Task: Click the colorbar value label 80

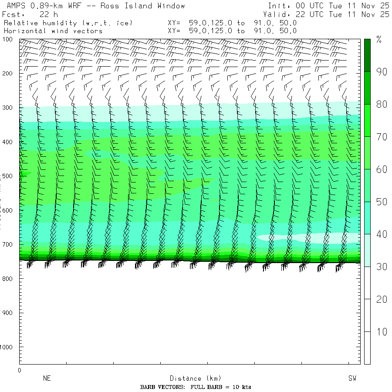Action: tap(382, 105)
